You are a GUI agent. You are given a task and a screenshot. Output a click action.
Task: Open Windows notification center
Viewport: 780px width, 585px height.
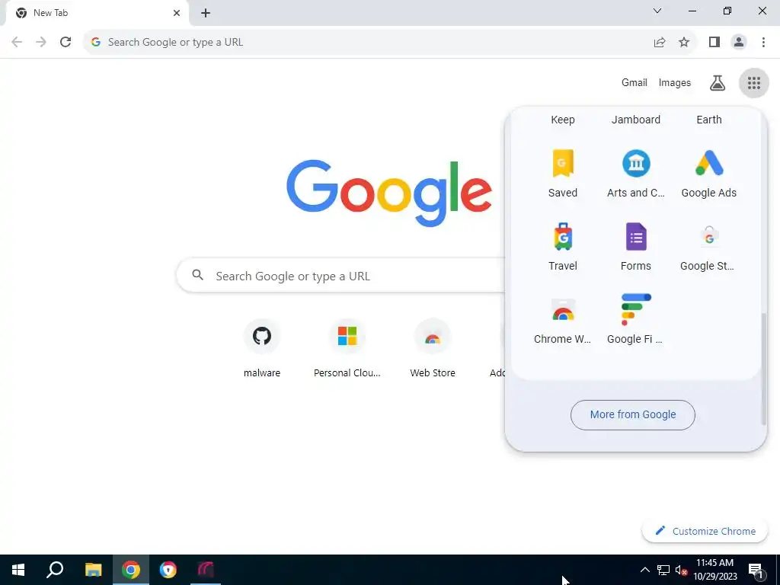pyautogui.click(x=756, y=570)
